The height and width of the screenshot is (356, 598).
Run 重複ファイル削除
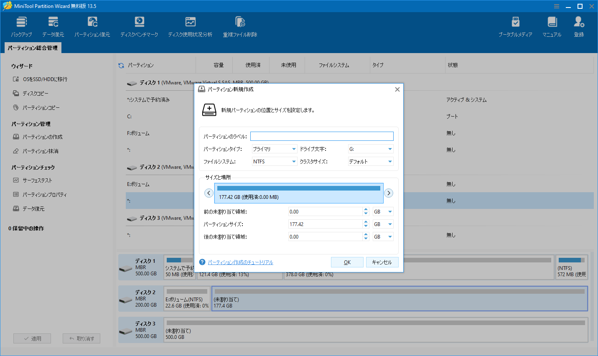[239, 25]
